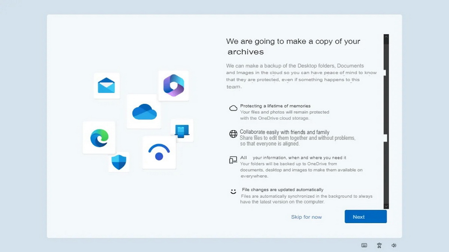Choose Skip for now
This screenshot has height=252, width=449.
coord(306,217)
